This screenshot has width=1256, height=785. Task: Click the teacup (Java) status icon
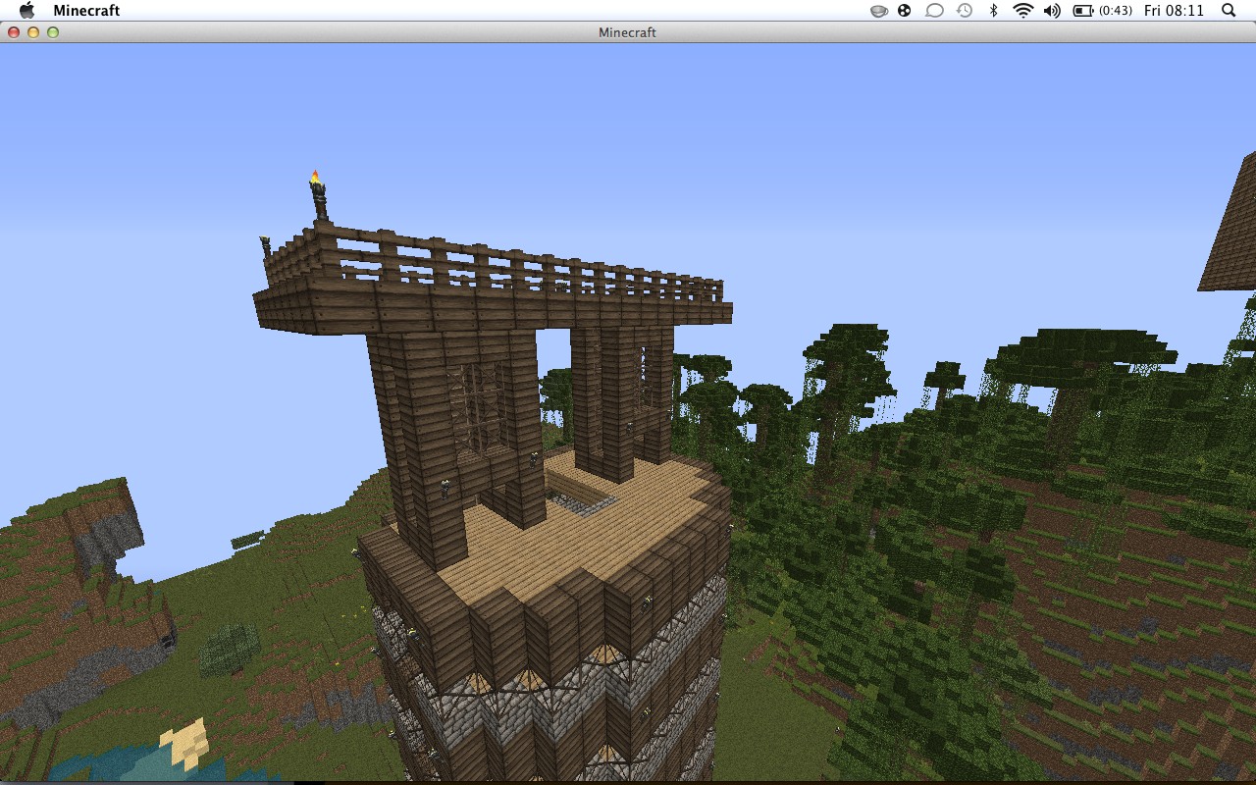[x=878, y=11]
